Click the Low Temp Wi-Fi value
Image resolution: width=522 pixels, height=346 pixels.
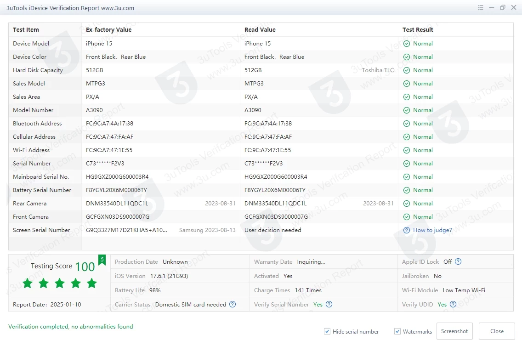pyautogui.click(x=464, y=290)
